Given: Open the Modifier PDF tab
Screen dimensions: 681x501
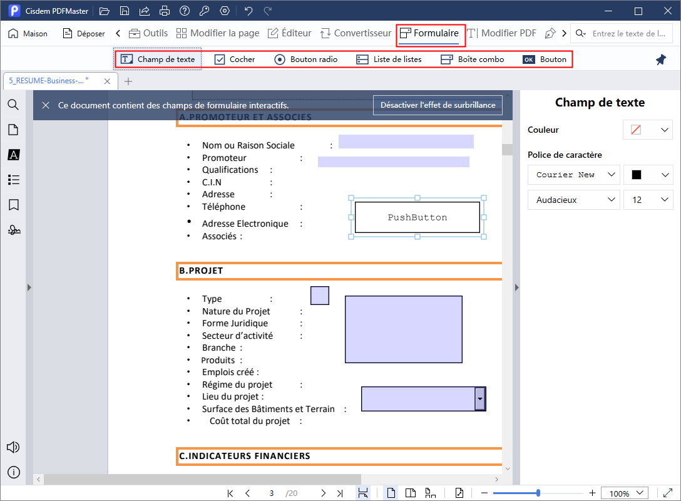Looking at the screenshot, I should click(501, 33).
